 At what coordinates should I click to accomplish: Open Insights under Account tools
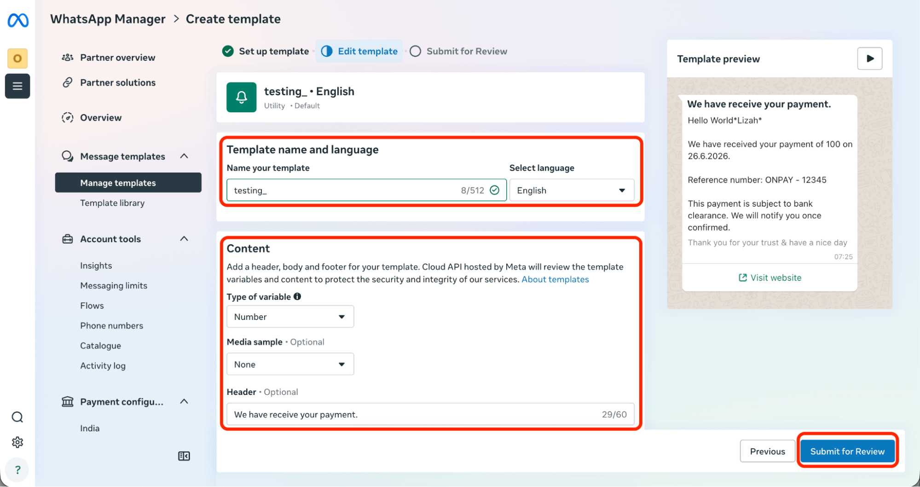(96, 266)
